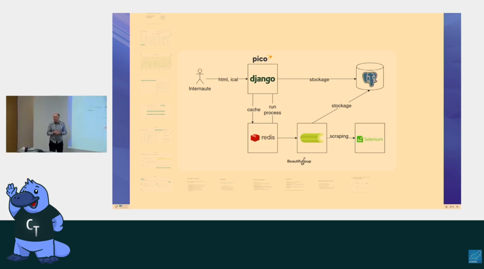Click the star icon in slide status bar

(x=447, y=207)
